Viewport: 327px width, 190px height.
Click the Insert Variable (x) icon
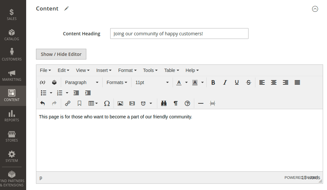tap(43, 82)
